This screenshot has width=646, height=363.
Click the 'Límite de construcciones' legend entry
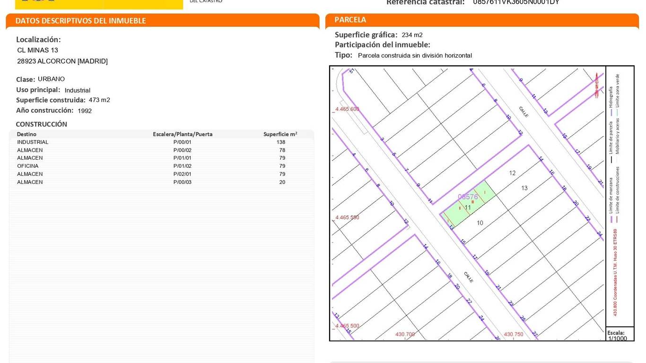(x=618, y=194)
